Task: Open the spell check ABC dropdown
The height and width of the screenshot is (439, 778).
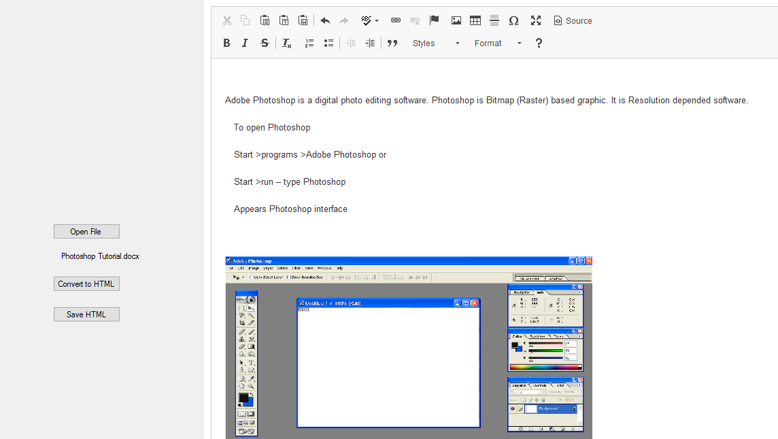Action: click(x=370, y=20)
